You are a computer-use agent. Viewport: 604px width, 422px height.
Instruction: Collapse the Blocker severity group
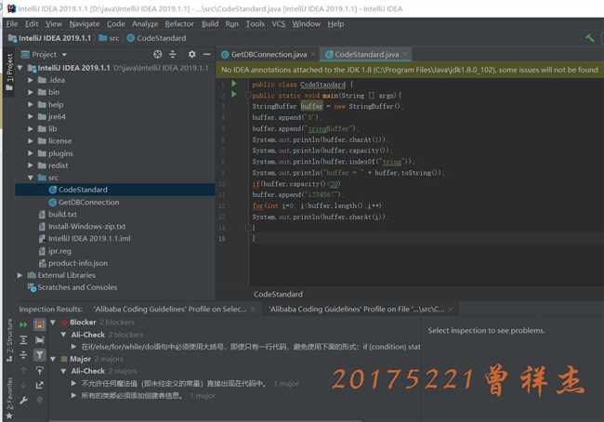point(53,323)
